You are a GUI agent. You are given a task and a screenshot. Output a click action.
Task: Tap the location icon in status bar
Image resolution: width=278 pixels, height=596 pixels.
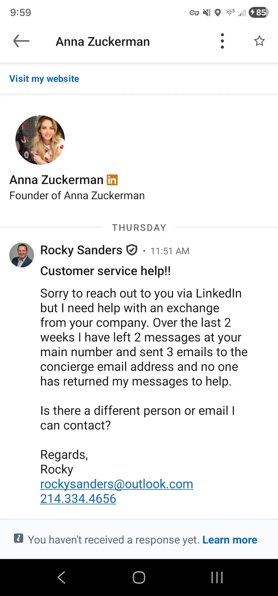click(218, 13)
